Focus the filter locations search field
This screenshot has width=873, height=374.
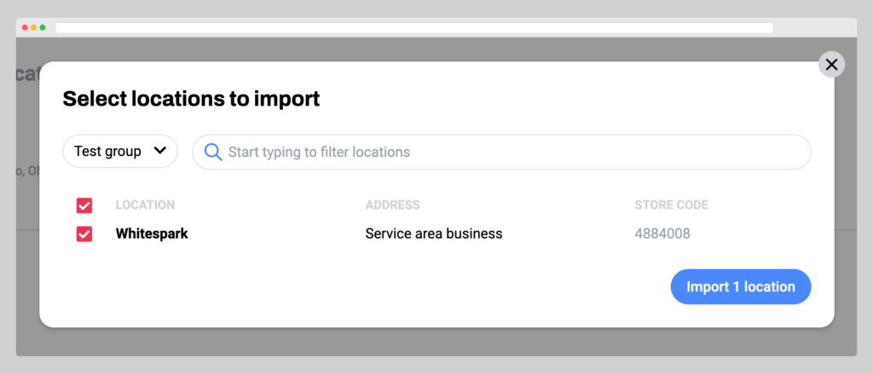click(512, 152)
